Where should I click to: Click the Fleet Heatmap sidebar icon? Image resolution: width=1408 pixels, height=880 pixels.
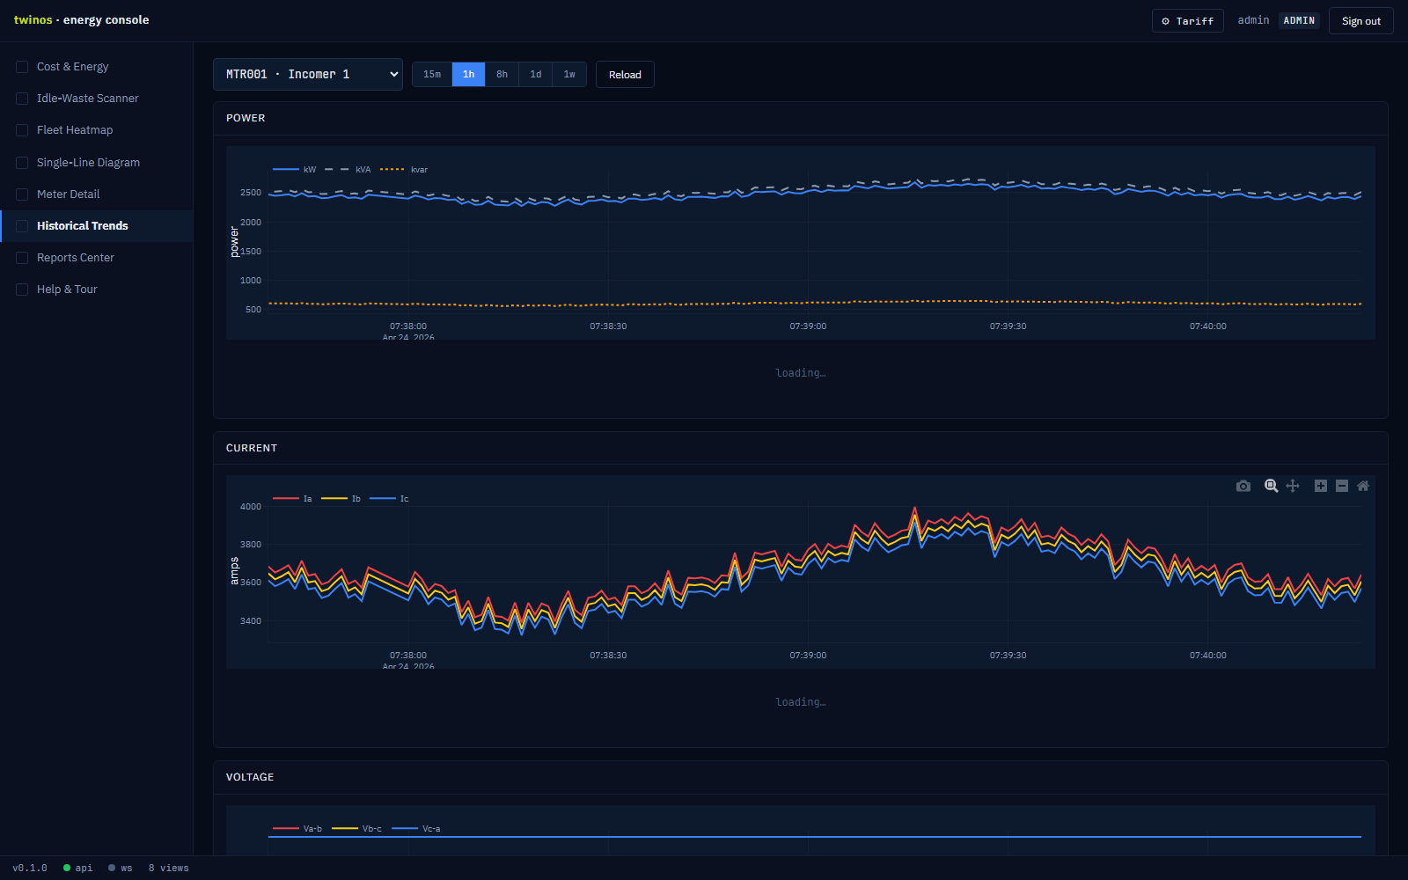coord(22,130)
